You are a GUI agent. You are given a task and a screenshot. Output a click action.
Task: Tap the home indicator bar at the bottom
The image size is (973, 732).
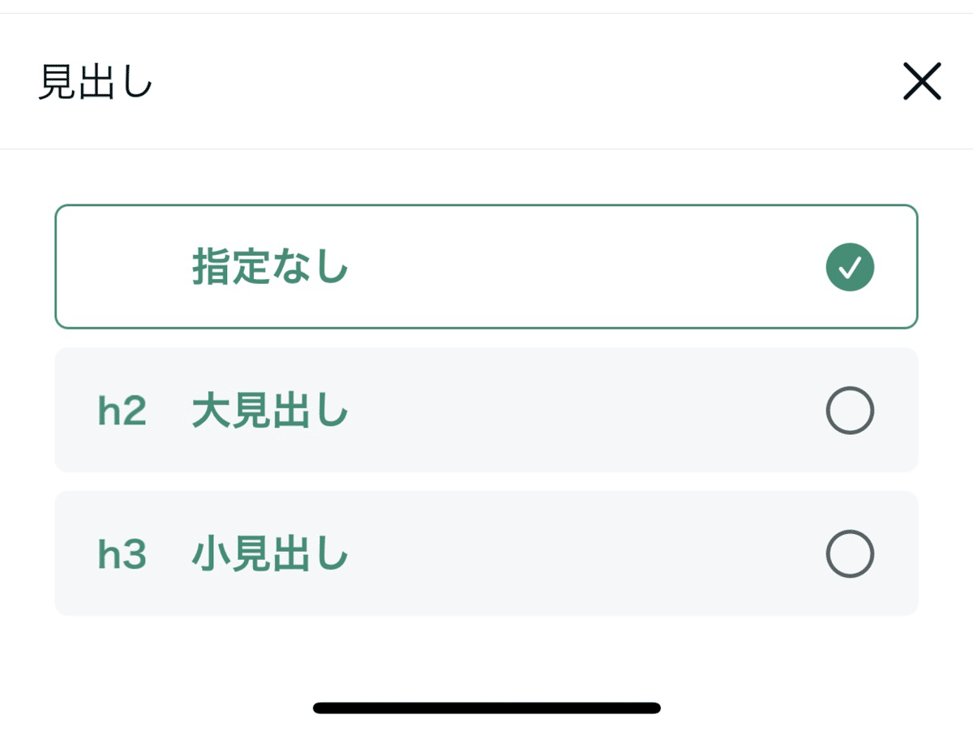(x=486, y=708)
